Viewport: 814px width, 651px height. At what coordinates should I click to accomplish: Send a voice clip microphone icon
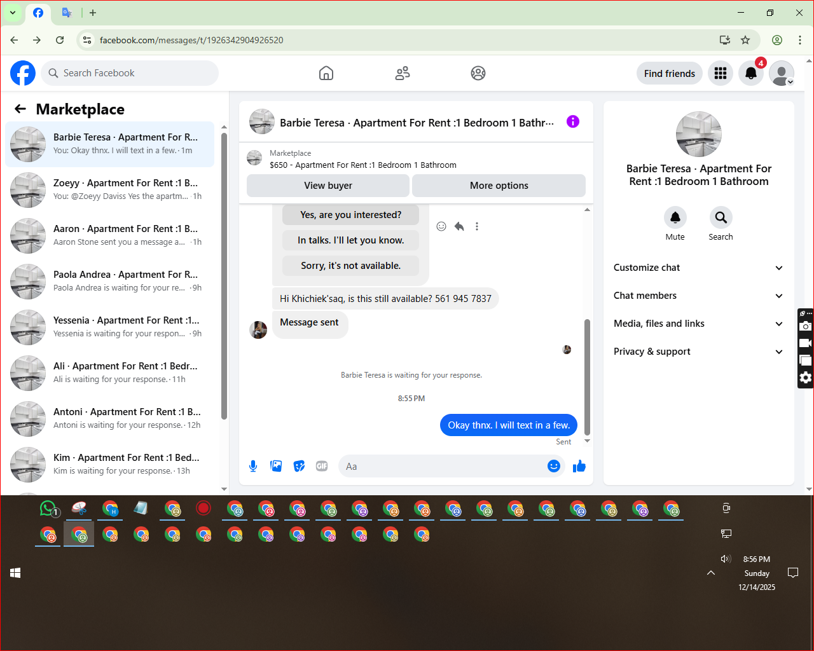[x=253, y=466]
